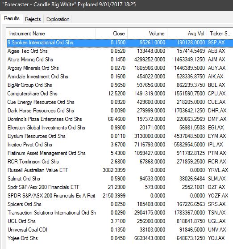Select the Domino's Pizza Enterprises Ord Shs row
Viewport: 233px width, 249px height.
[120, 119]
